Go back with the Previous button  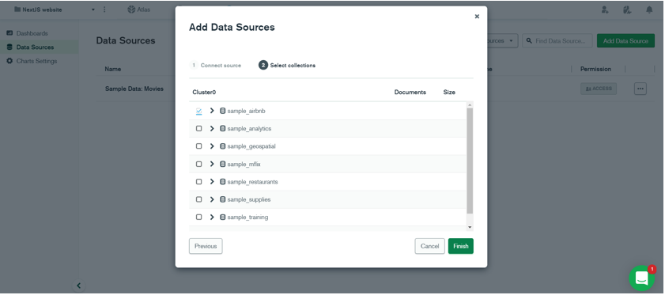[206, 246]
